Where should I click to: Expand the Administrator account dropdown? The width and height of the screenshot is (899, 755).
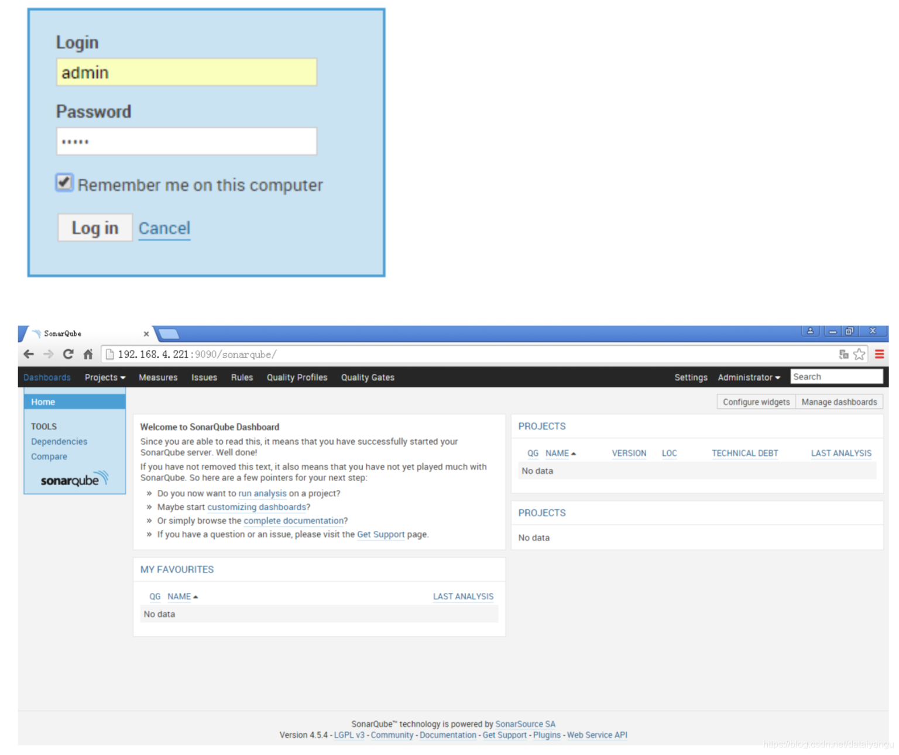pos(749,377)
